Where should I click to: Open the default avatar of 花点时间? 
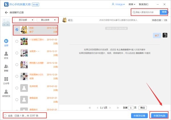click(x=24, y=88)
